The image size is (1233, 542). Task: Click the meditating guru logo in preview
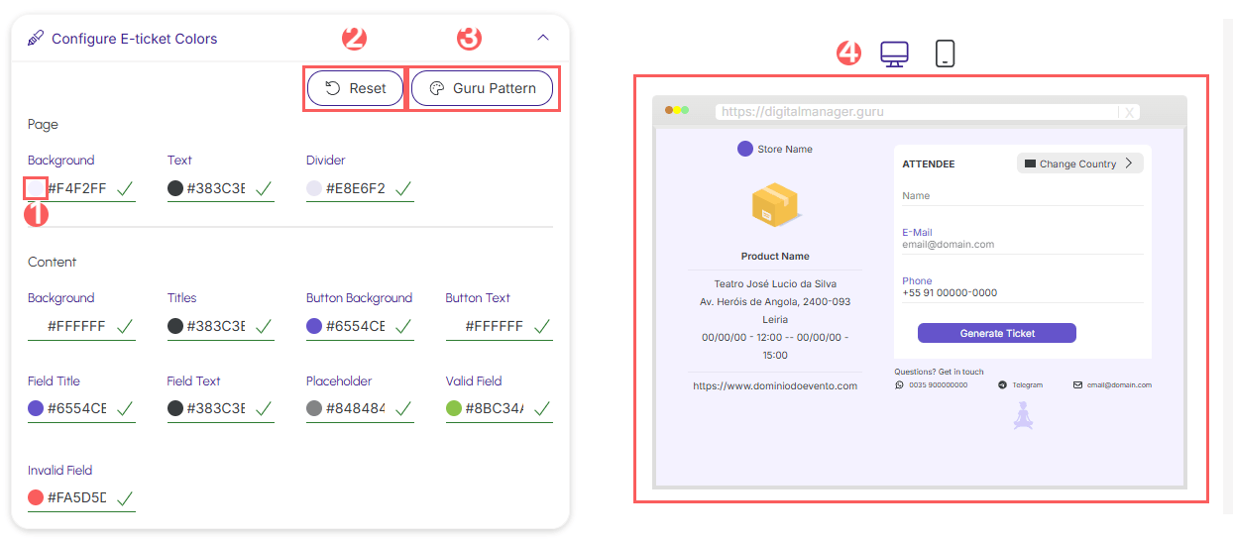(1023, 415)
